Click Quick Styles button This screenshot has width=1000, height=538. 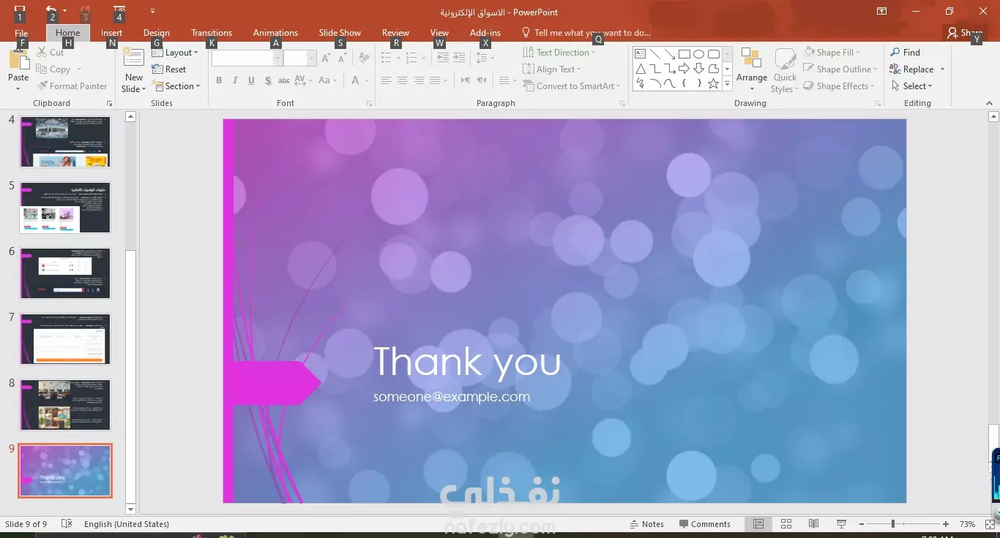(x=785, y=70)
